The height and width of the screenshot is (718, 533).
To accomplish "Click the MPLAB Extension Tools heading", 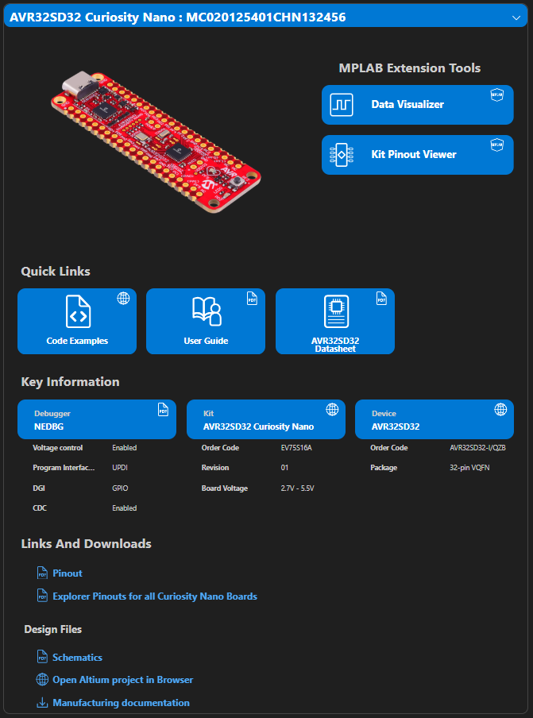I will click(410, 68).
